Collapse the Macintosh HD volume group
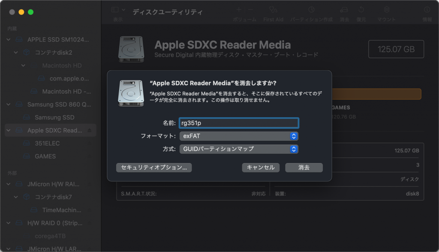This screenshot has height=252, width=439. (x=23, y=65)
